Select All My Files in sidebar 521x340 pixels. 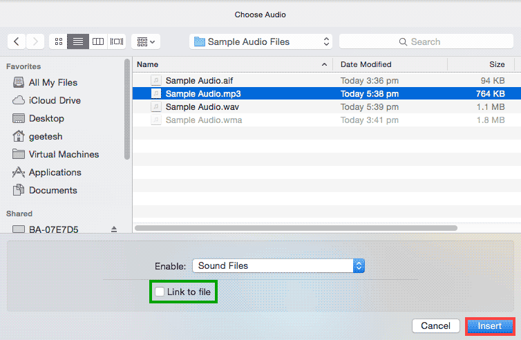53,82
